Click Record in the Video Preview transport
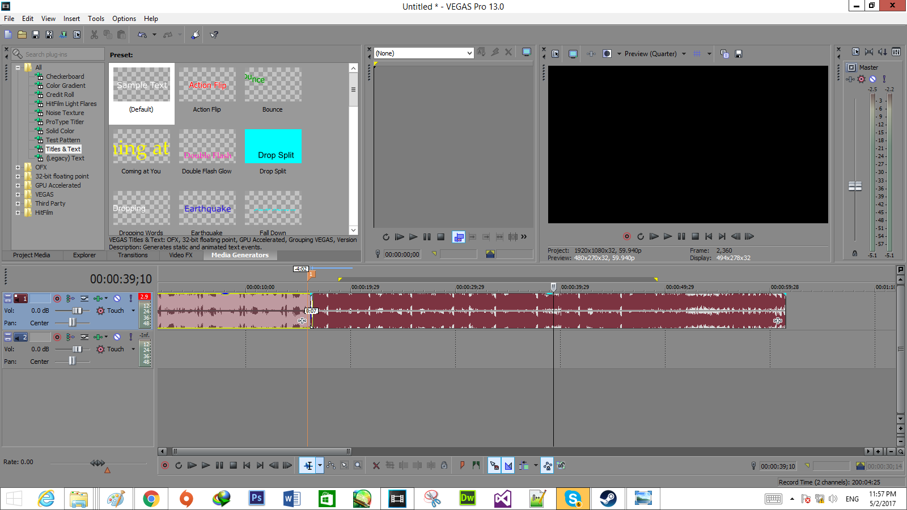The image size is (907, 510). (627, 236)
